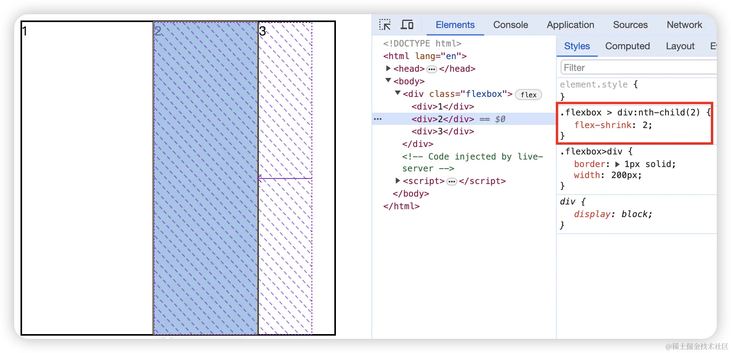Click the closing /html tag line
The image size is (731, 353).
401,206
